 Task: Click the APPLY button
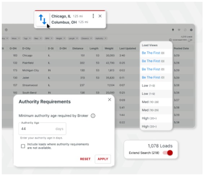[x=103, y=159]
